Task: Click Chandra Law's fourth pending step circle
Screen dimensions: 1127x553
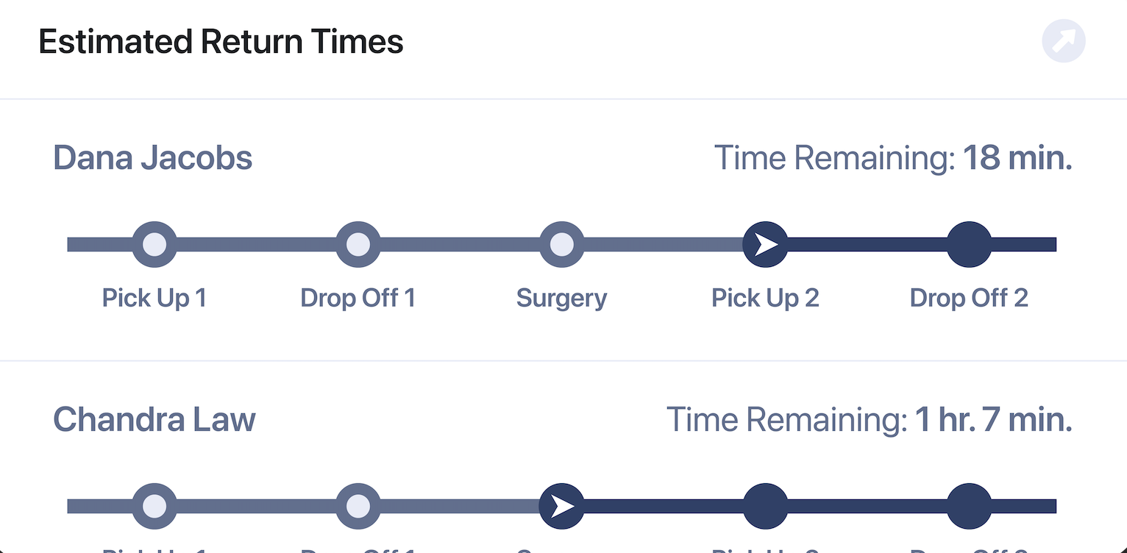Action: click(x=766, y=506)
